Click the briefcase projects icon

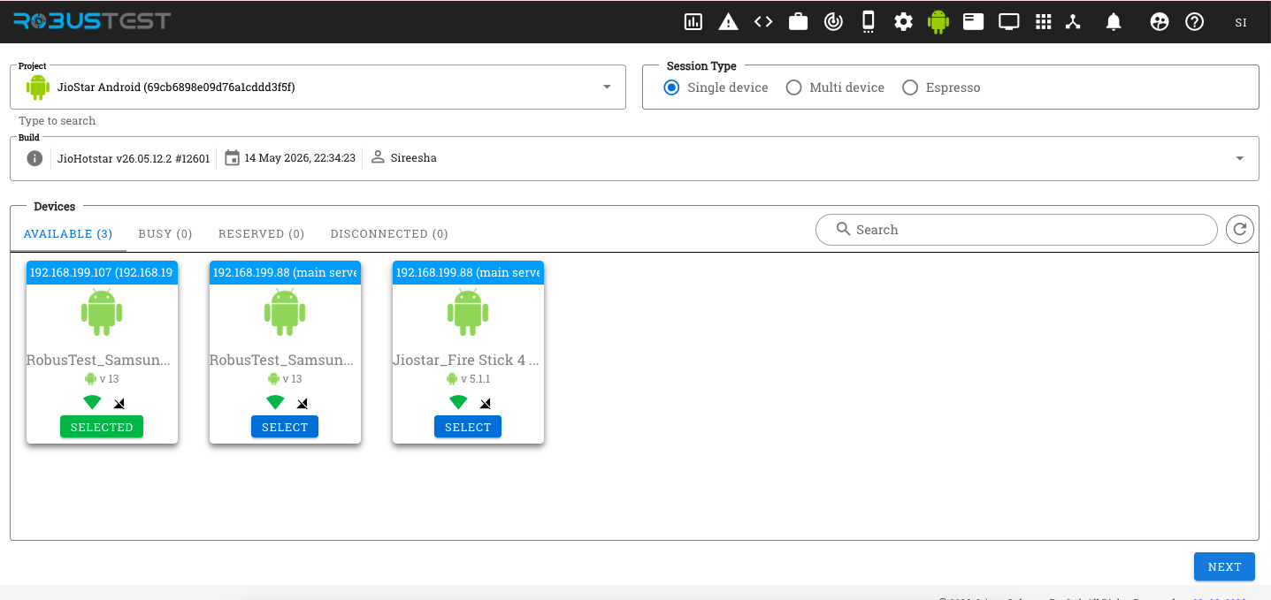pyautogui.click(x=799, y=22)
